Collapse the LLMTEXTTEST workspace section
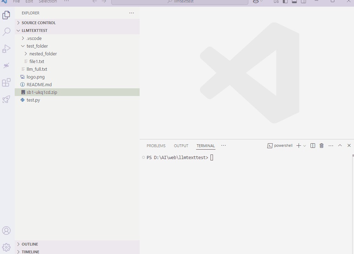The width and height of the screenshot is (354, 254). point(77,30)
